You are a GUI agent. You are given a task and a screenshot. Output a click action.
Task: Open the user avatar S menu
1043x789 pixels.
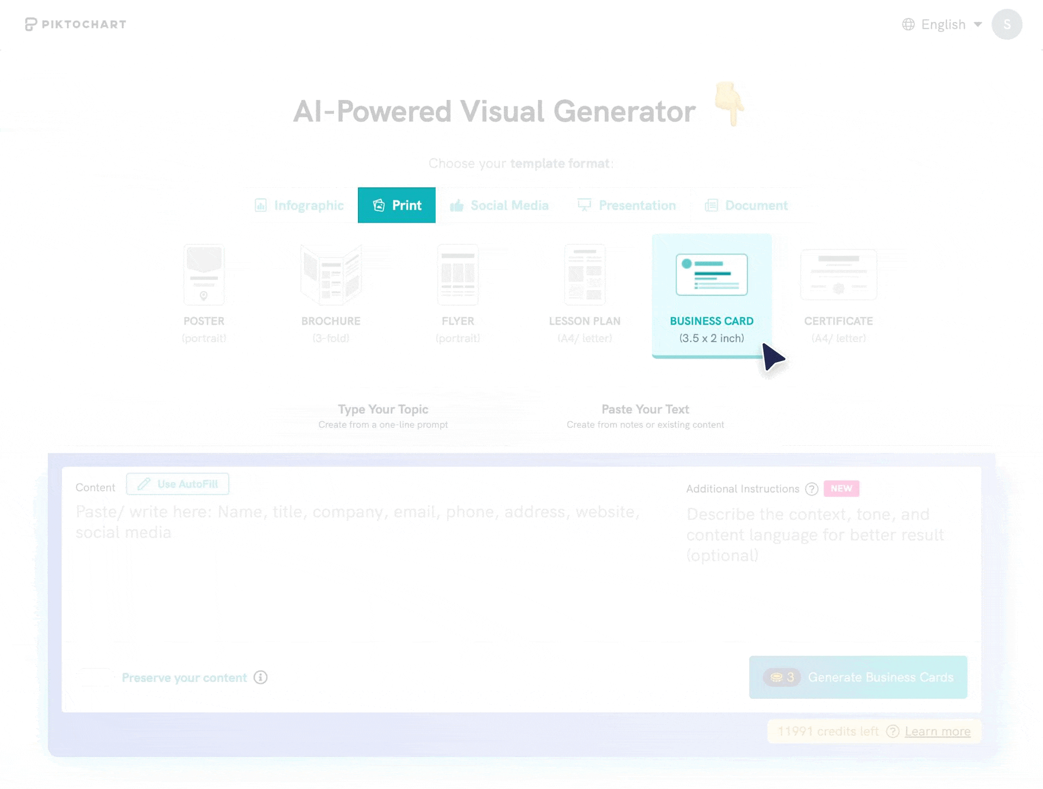[x=1007, y=24]
